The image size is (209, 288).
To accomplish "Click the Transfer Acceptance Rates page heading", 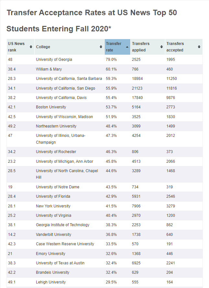I will tap(91, 13).
